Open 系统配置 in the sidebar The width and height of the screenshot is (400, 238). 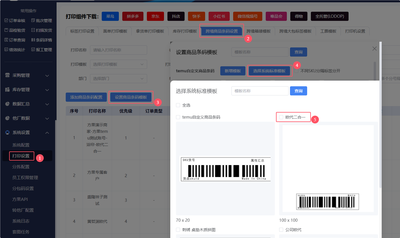point(21,145)
